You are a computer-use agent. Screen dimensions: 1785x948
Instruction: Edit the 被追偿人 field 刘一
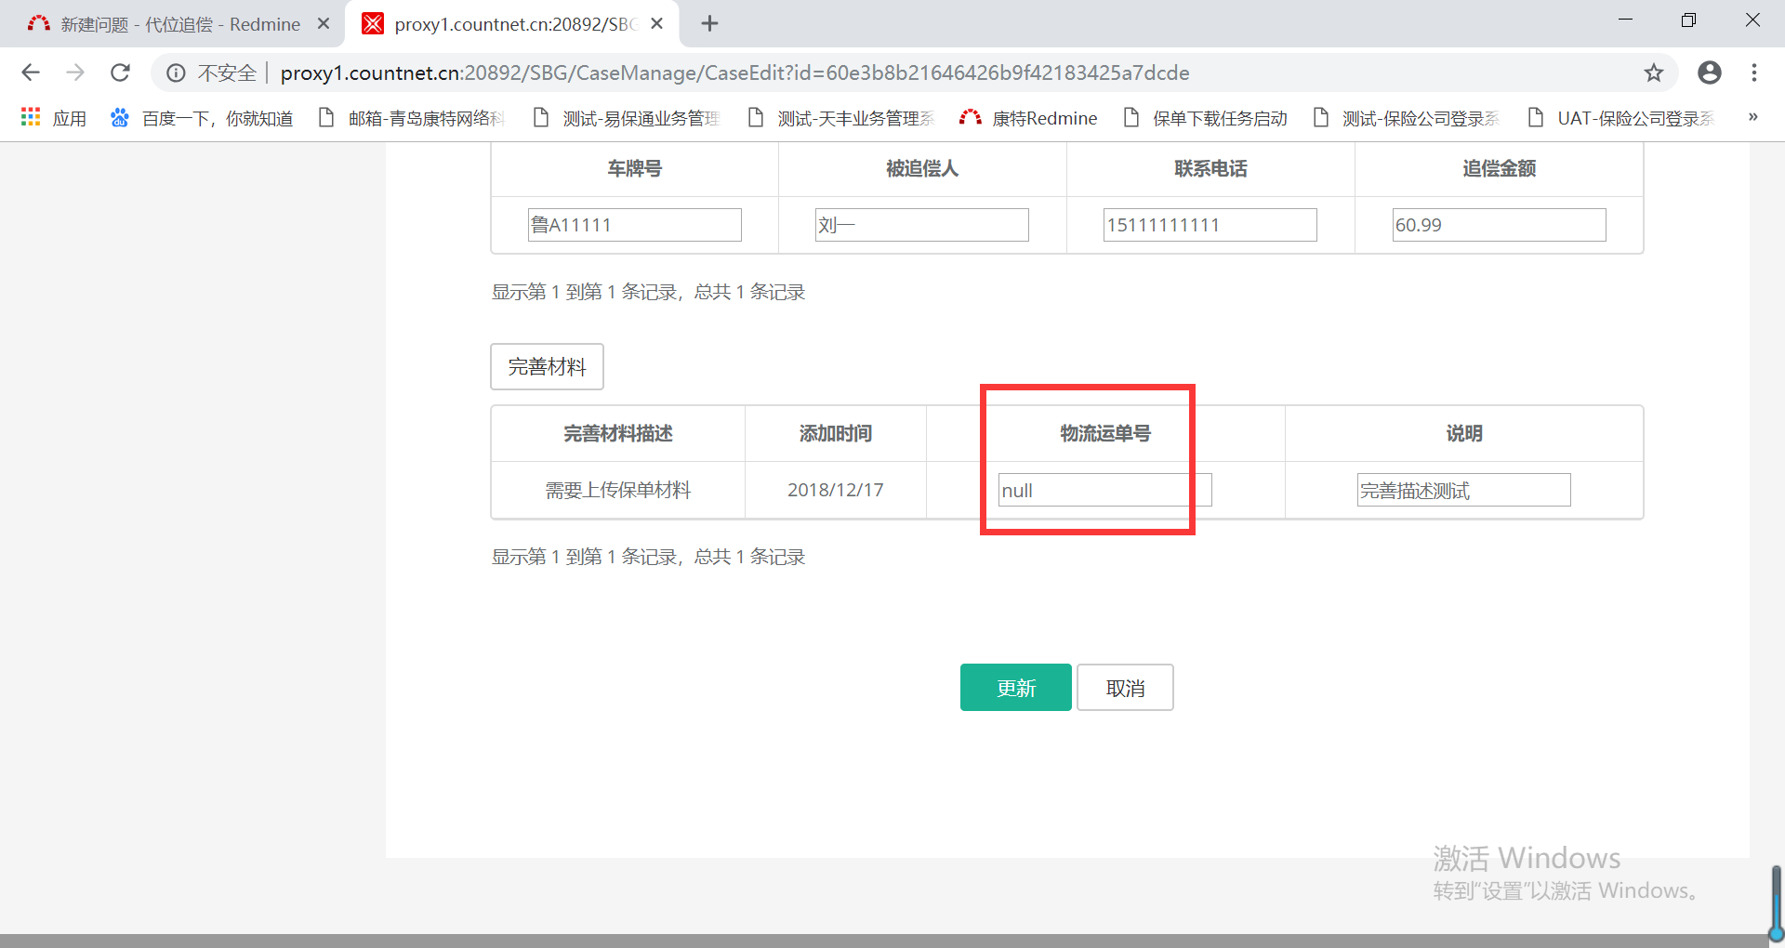[x=922, y=225]
